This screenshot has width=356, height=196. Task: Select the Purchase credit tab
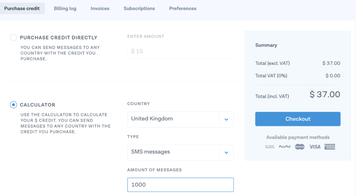22,9
